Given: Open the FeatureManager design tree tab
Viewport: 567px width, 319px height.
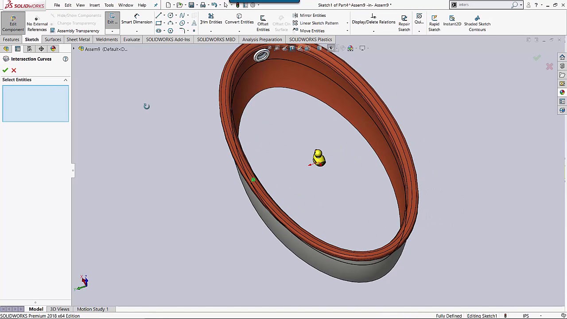Looking at the screenshot, I should tap(6, 49).
